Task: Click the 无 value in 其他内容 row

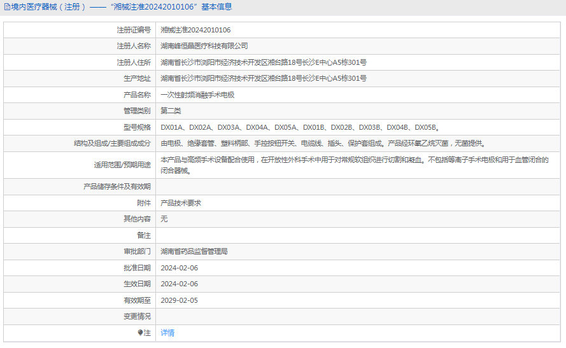Action: (x=164, y=219)
